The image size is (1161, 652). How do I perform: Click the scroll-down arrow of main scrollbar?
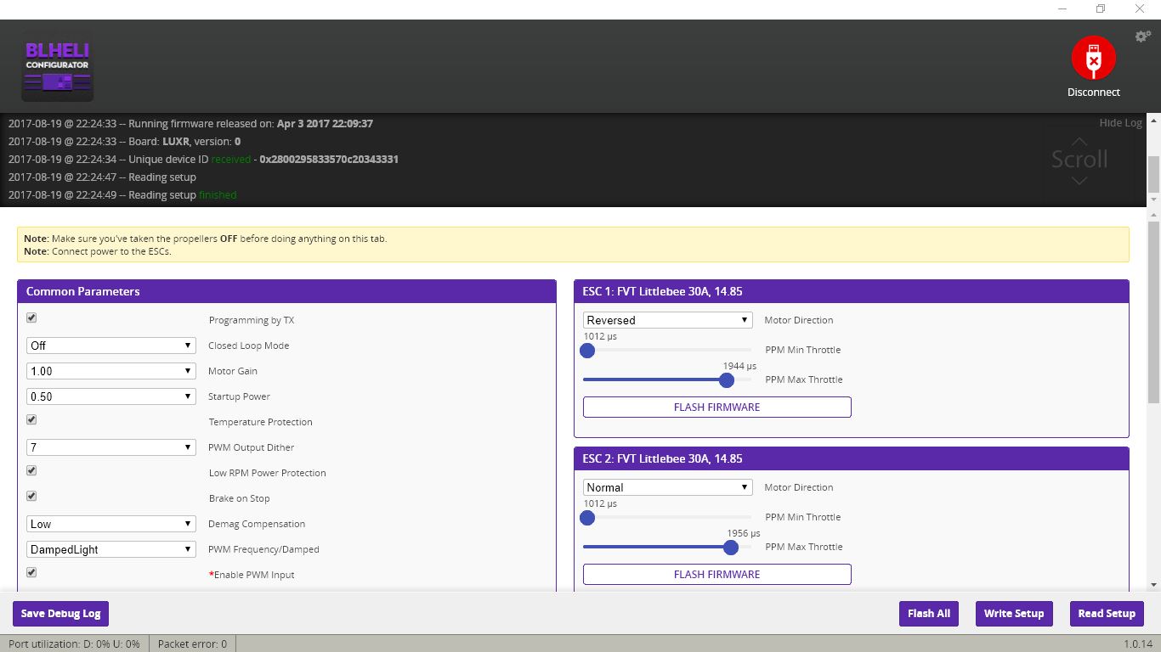click(1153, 584)
